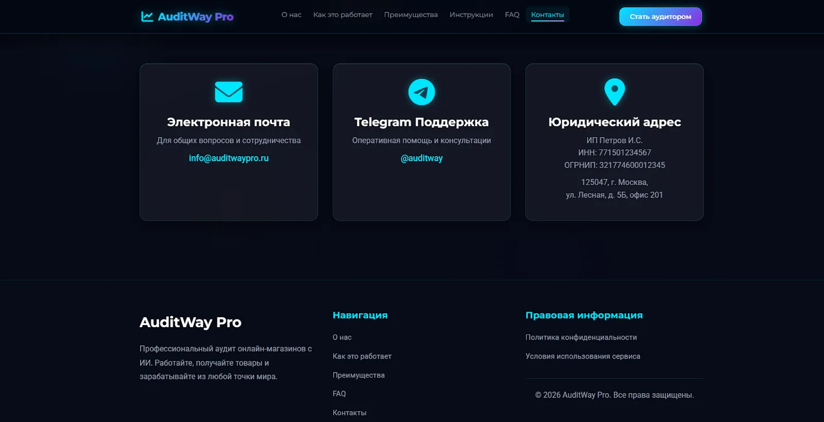Viewport: 824px width, 422px height.
Task: Open «Условия использования сервиса» link
Action: pyautogui.click(x=582, y=357)
